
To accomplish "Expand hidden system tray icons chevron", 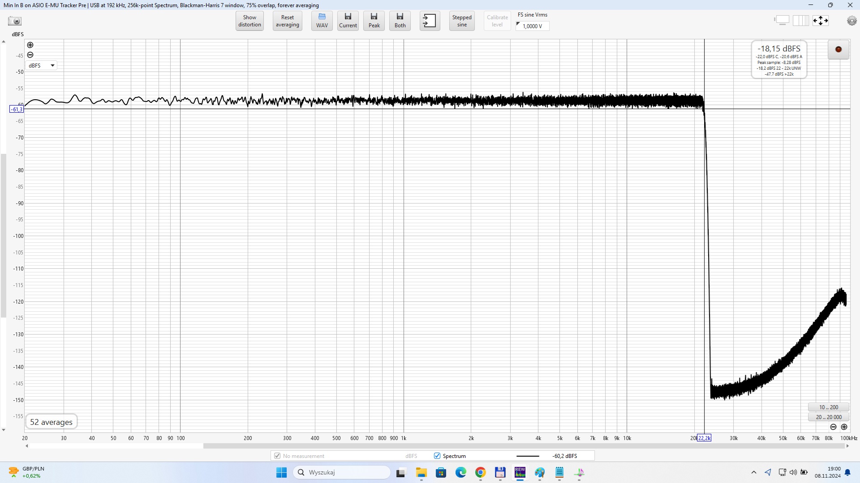I will [753, 472].
